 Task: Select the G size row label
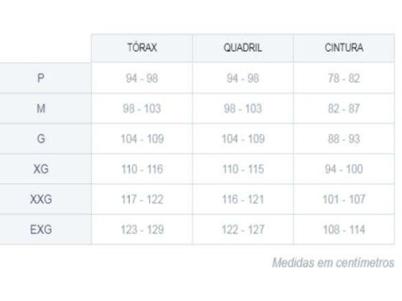click(41, 139)
